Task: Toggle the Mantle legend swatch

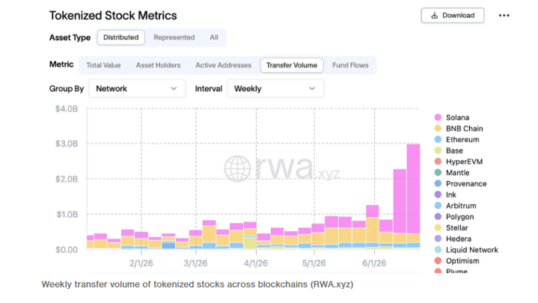Action: (x=438, y=172)
